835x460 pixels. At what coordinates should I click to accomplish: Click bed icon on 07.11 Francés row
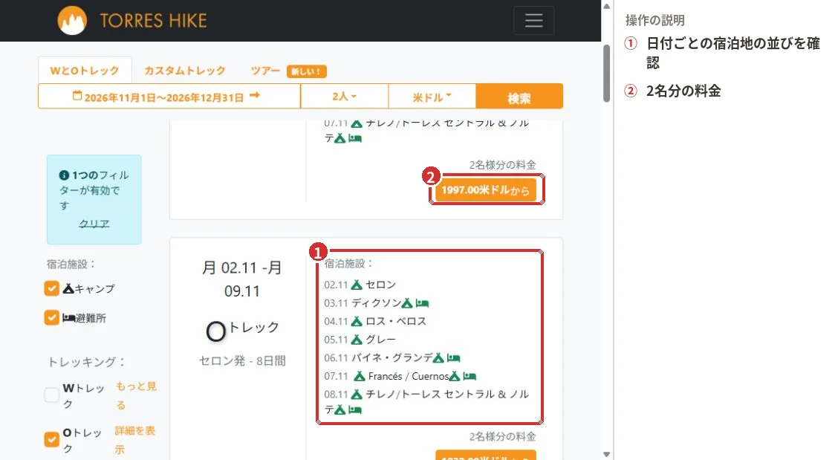pos(470,377)
